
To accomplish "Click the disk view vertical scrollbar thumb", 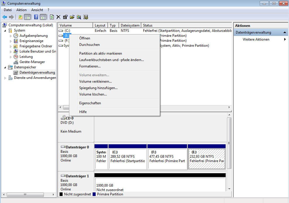I will tap(229, 143).
